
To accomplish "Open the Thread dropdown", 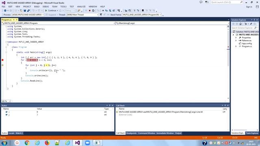I will (x=97, y=15).
